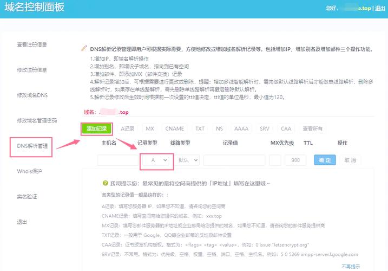Click 查看所有 to view all records
The width and height of the screenshot is (388, 271).
[x=313, y=128]
